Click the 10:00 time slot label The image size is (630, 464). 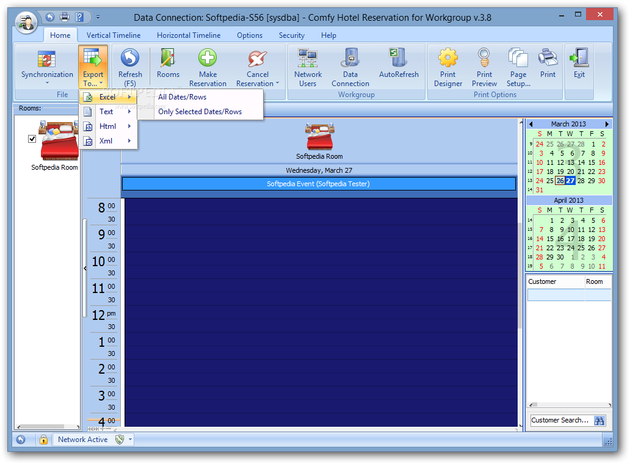click(x=103, y=261)
